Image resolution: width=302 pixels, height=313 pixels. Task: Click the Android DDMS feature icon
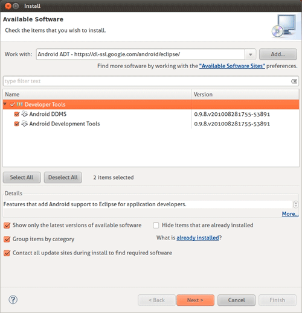(24, 114)
